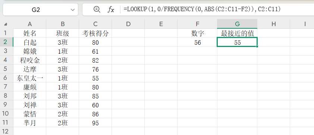Viewport: 314px width, 135px height.
Task: Click the 考核得分 header cell
Action: [95, 33]
